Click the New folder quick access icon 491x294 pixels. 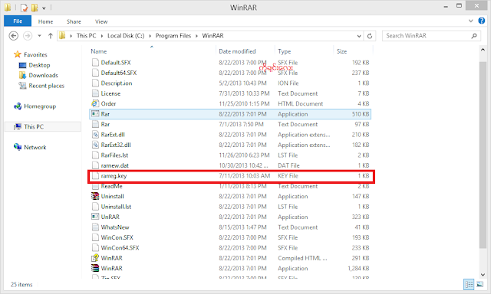pos(34,8)
